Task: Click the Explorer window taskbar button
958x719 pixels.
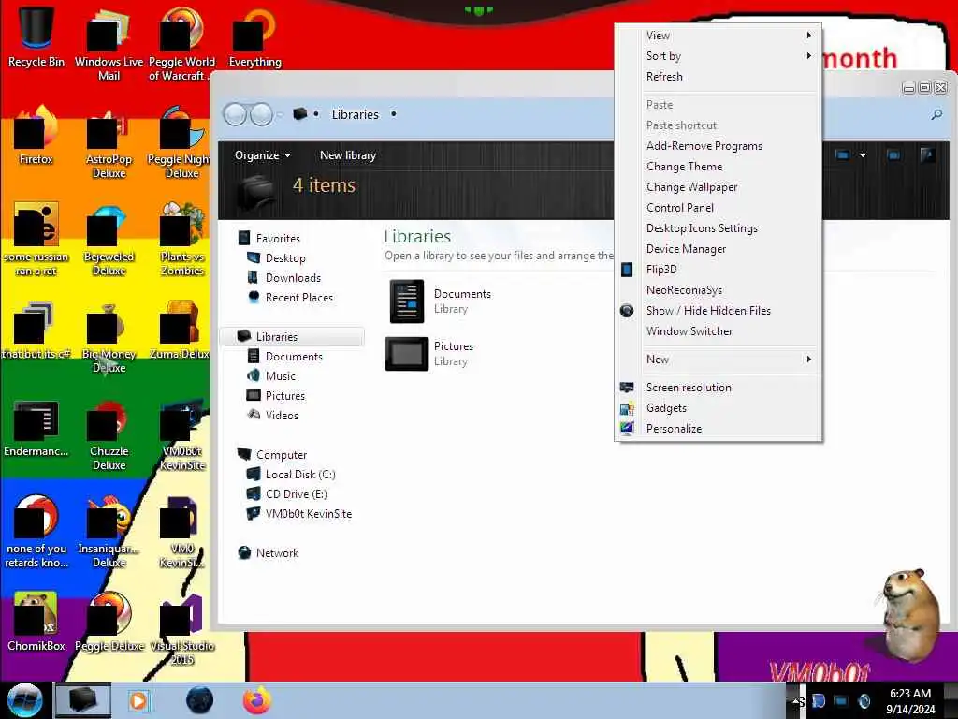Action: [x=83, y=700]
